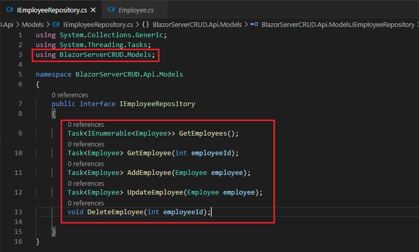This screenshot has width=419, height=252.
Task: Switch to the Employee.cs tab
Action: coord(135,9)
